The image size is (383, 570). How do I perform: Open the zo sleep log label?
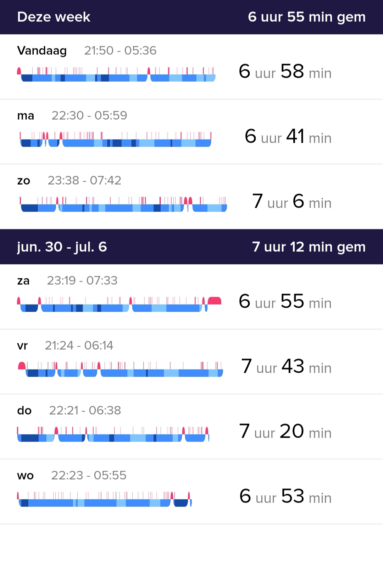coord(24,180)
